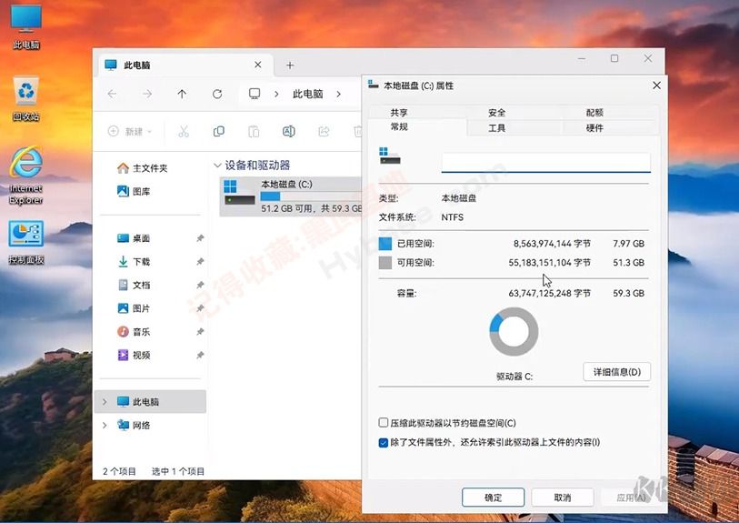Expand 此电脑 in the navigation tree
This screenshot has width=739, height=523.
tap(105, 402)
